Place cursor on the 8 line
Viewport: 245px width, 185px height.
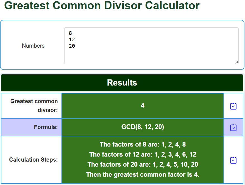70,33
